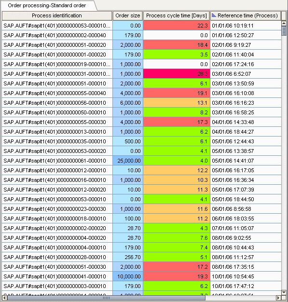Click order size cell 256.70

128,257
